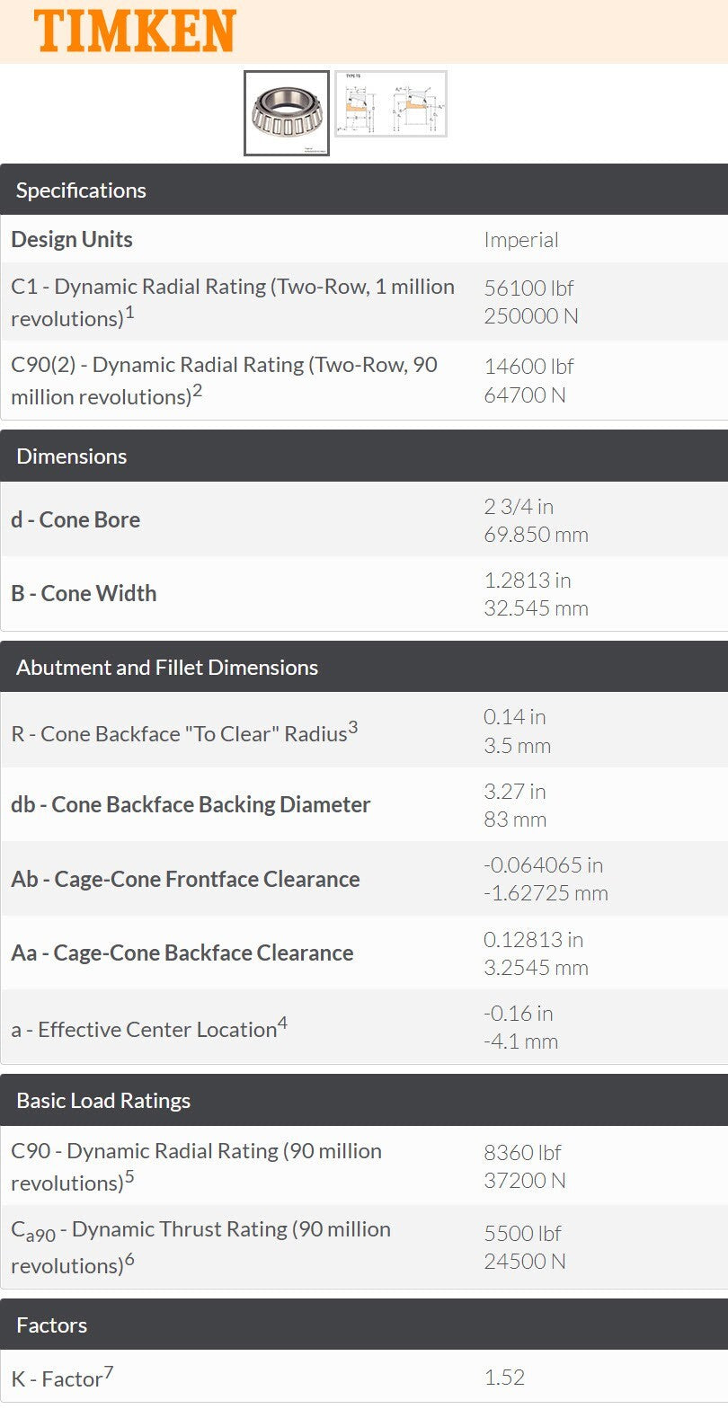Click the "Design Units" row label

(x=72, y=239)
